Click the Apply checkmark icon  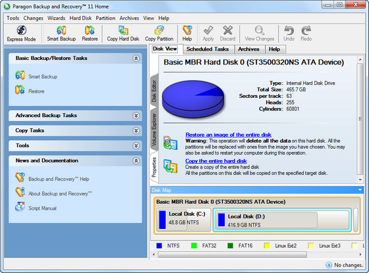pos(208,30)
